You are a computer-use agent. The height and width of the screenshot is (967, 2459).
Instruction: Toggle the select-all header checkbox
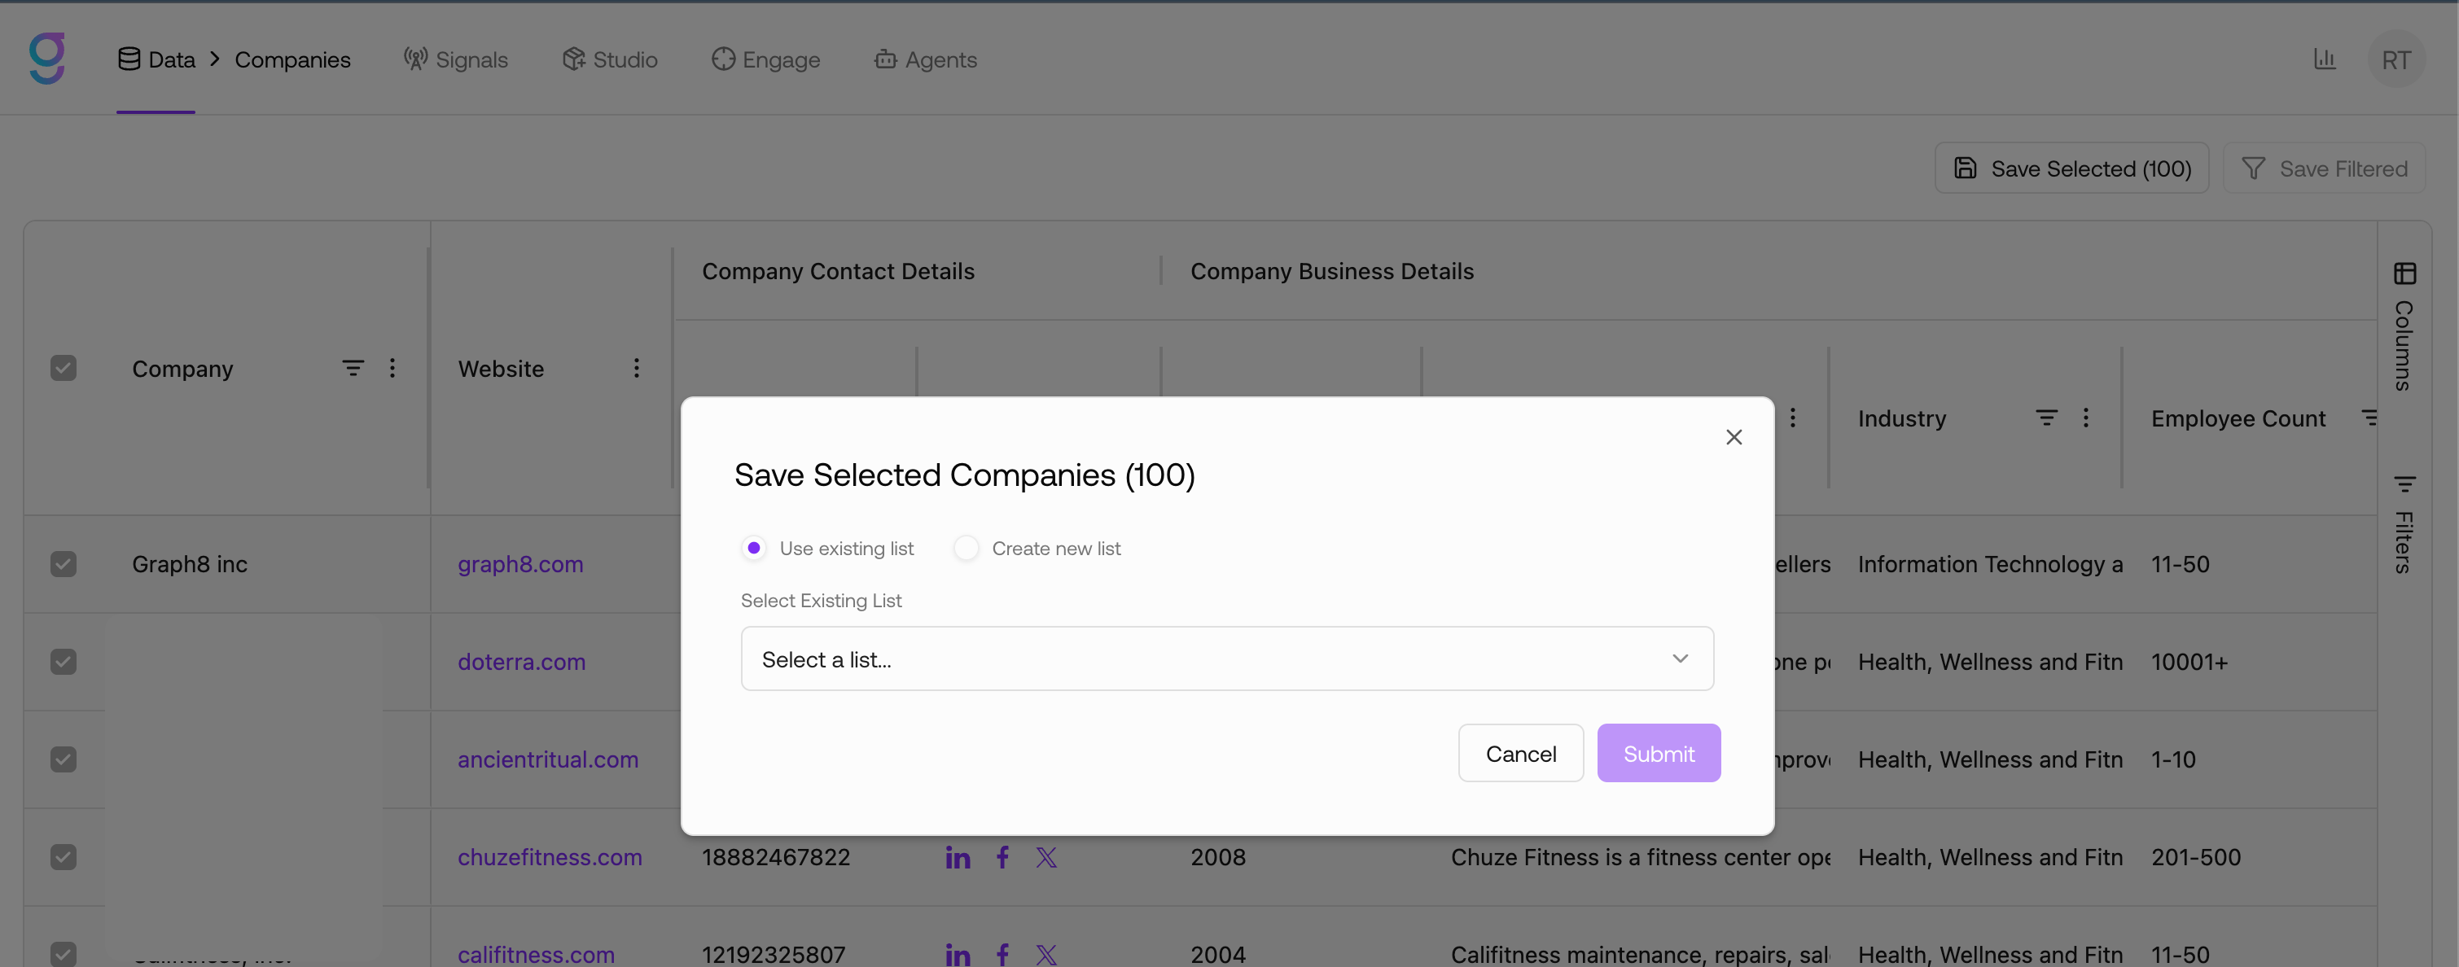(x=63, y=369)
